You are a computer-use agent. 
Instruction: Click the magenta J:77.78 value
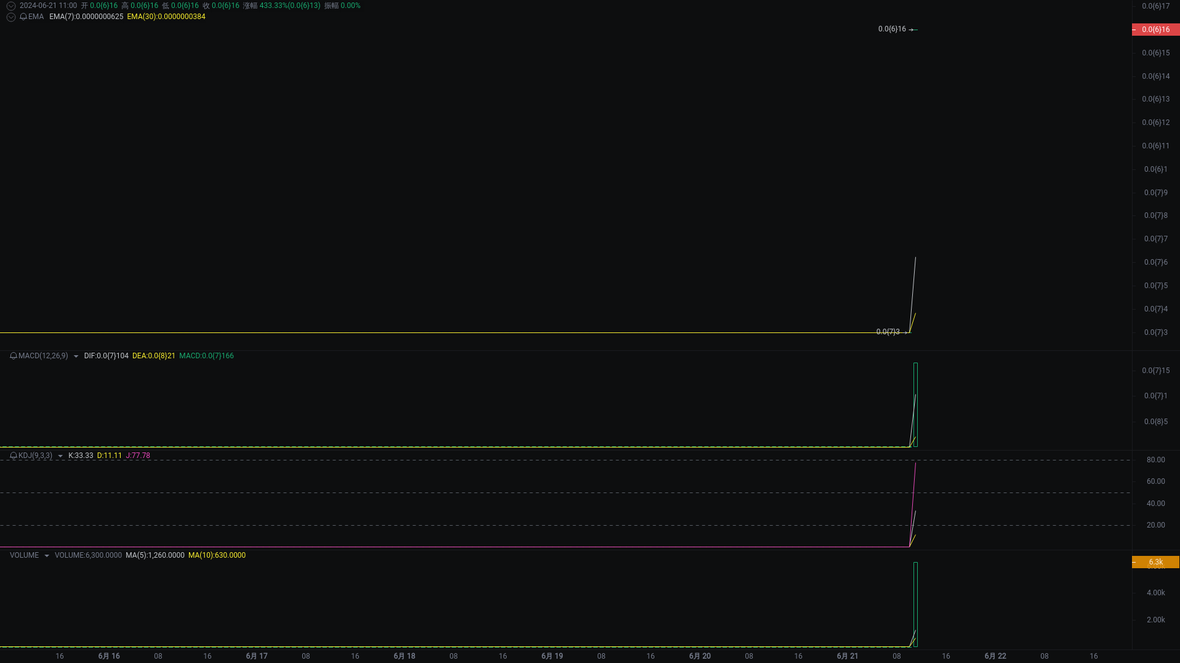pos(138,456)
